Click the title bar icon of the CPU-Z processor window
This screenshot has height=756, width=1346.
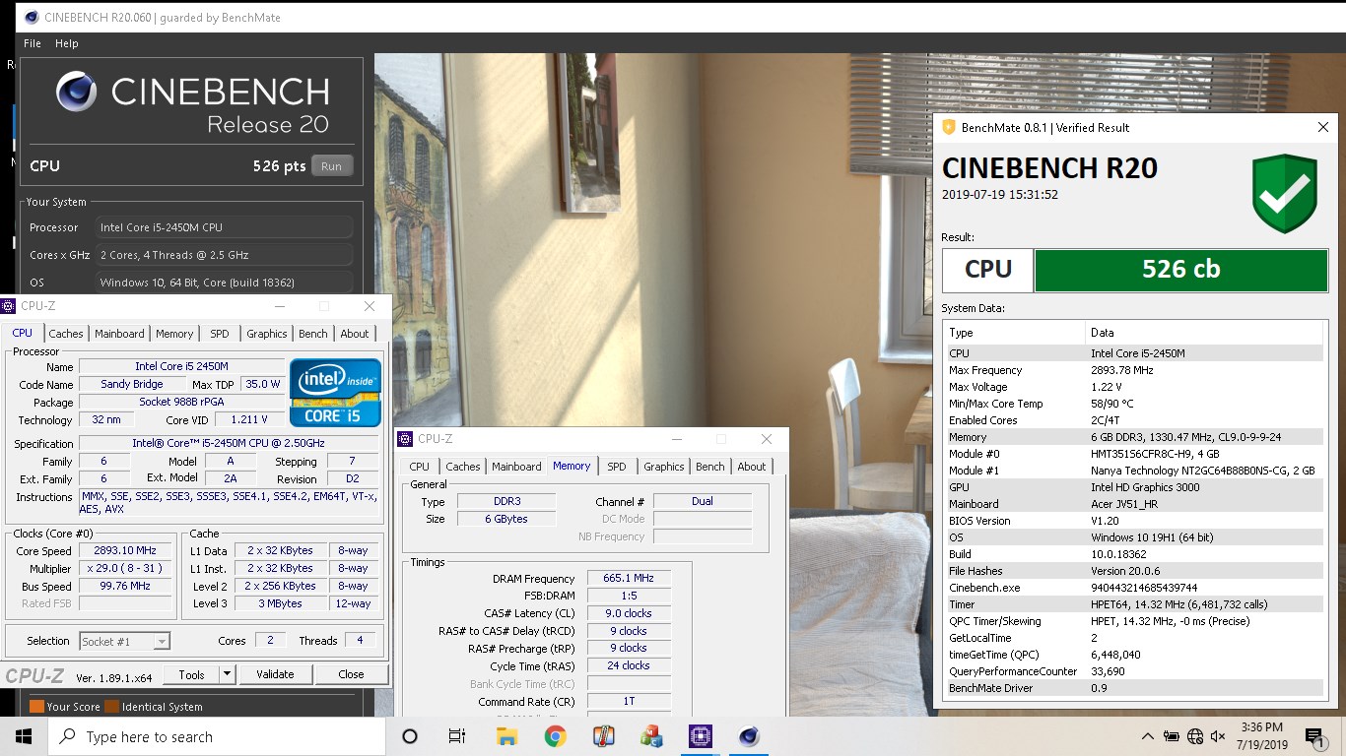click(x=9, y=306)
